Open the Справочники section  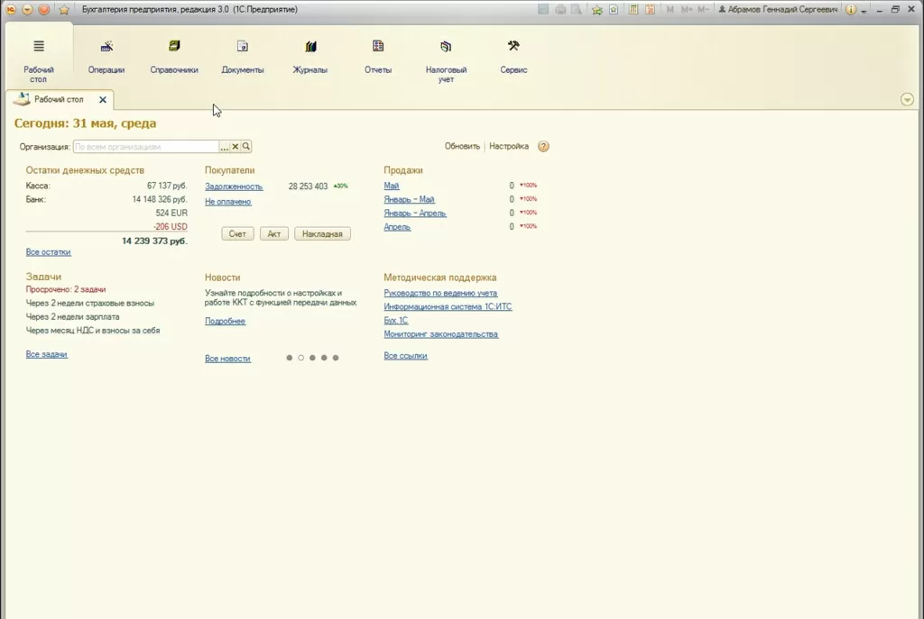point(174,58)
